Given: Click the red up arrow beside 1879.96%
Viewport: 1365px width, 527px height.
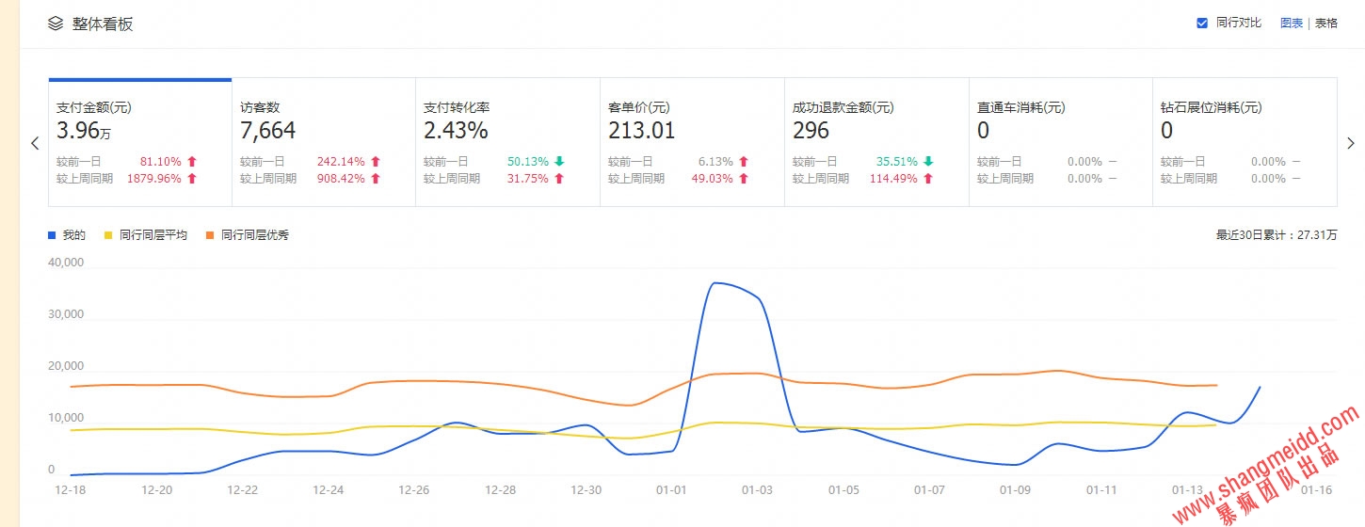Looking at the screenshot, I should [x=192, y=179].
